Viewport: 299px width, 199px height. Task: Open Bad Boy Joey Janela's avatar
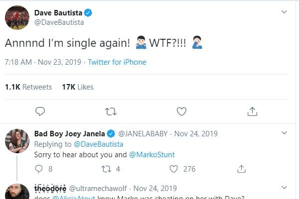[17, 141]
